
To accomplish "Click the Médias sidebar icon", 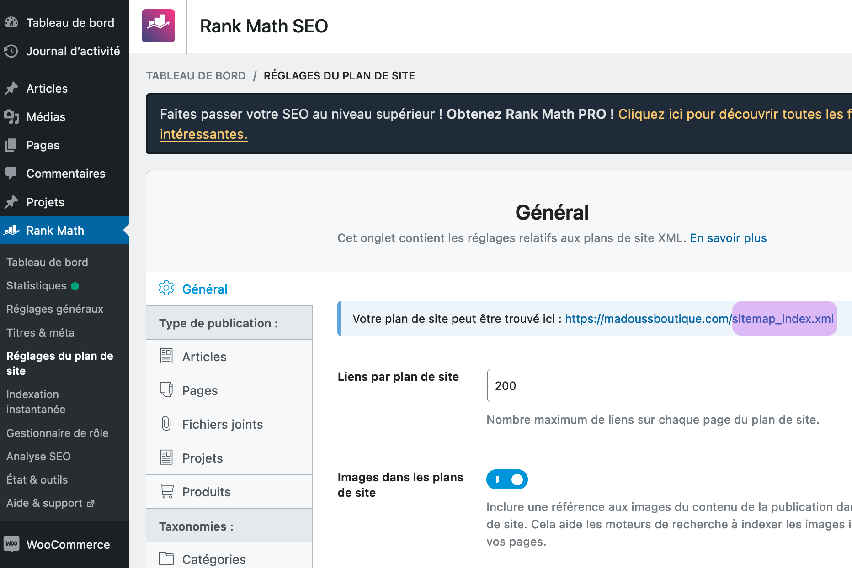I will (11, 117).
